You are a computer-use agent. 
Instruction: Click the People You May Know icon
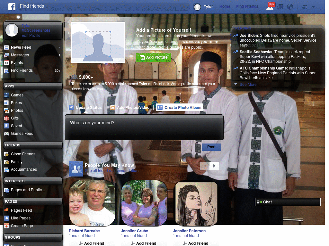(76, 168)
